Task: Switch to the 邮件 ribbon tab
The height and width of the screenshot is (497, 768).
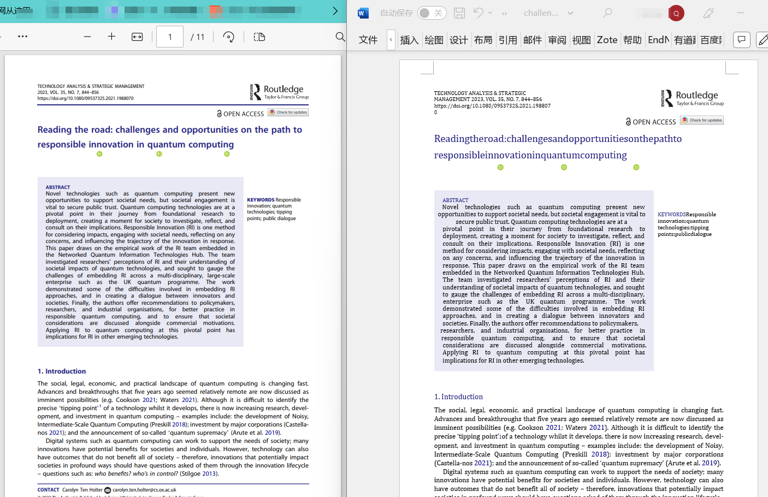Action: 532,40
